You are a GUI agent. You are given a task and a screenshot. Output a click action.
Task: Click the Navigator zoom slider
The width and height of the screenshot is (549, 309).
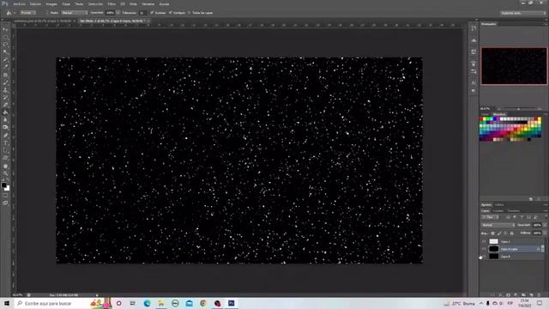point(518,109)
